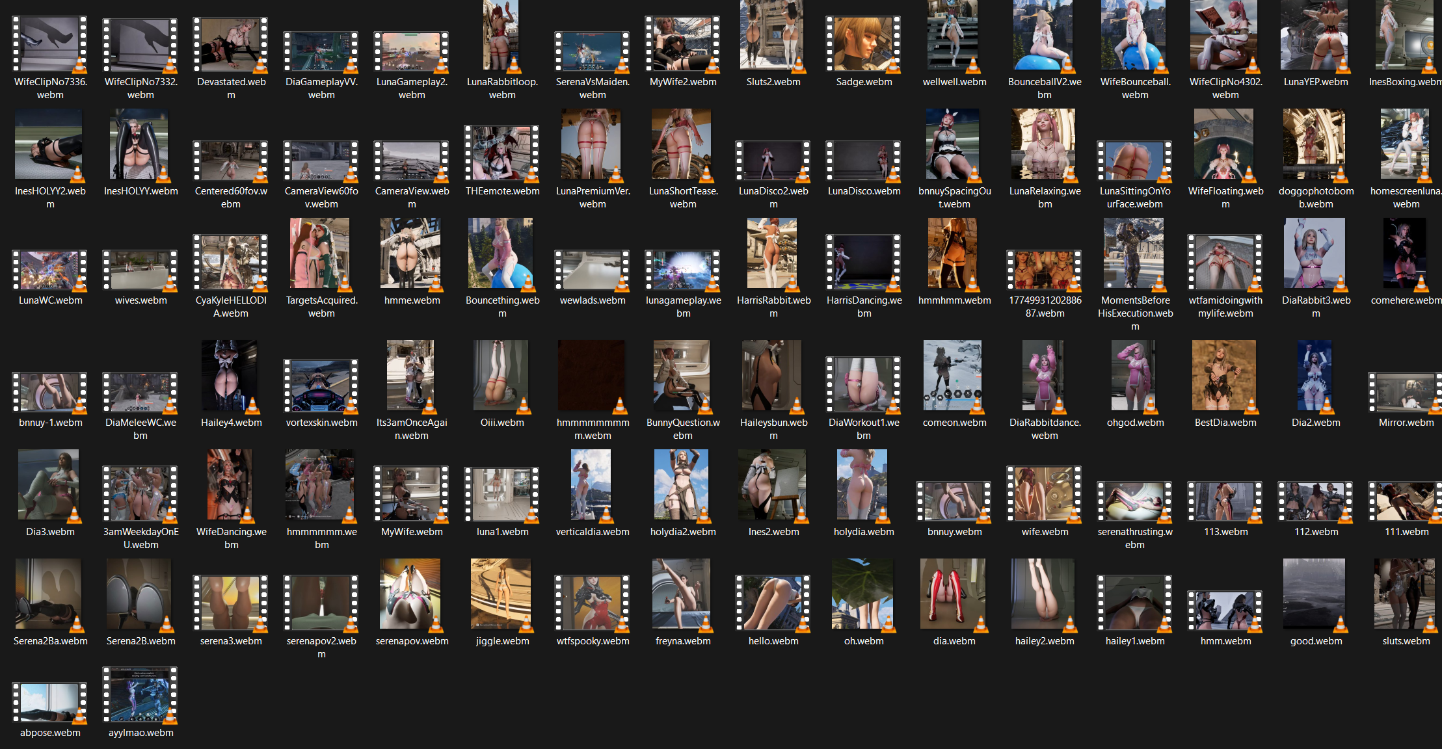Choose the DiaMeleeWC.webm video icon
Image resolution: width=1442 pixels, height=749 pixels.
coord(140,392)
